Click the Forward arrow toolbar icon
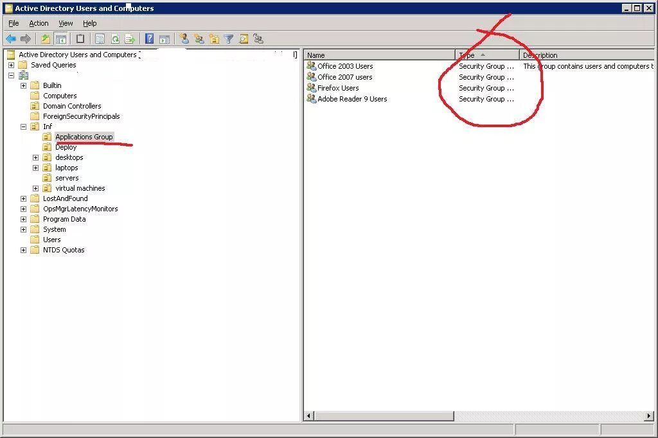 click(x=26, y=39)
